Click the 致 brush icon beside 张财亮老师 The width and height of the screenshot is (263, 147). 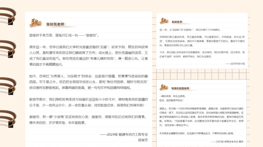click(x=35, y=23)
